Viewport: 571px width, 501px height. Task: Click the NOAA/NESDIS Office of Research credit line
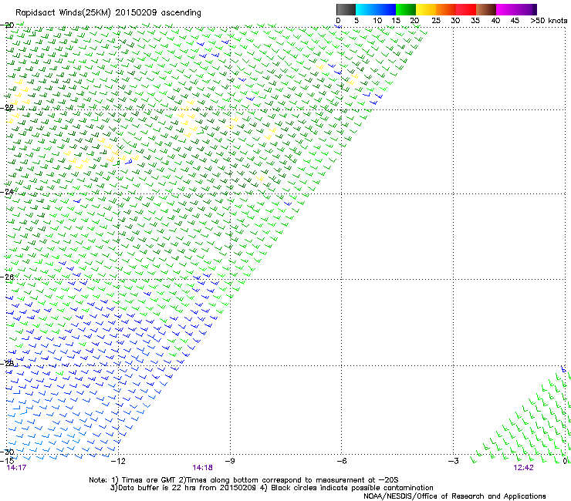pyautogui.click(x=454, y=496)
